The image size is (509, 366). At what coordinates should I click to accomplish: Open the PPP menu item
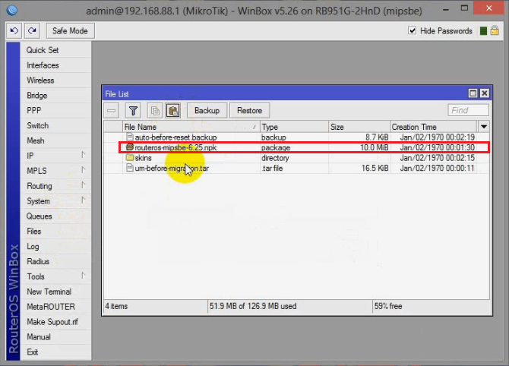coord(55,111)
